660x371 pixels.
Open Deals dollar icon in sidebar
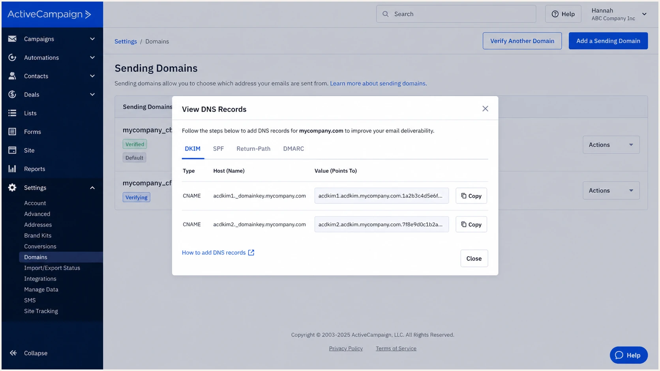click(12, 94)
